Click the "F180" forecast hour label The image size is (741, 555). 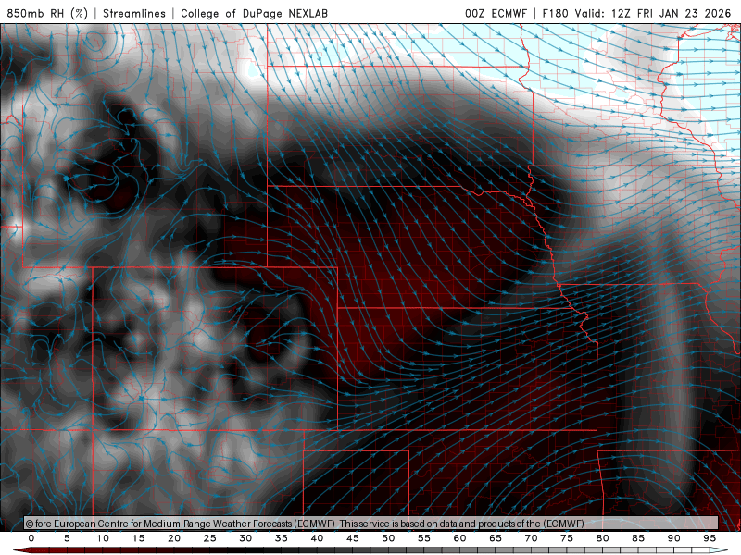click(555, 13)
